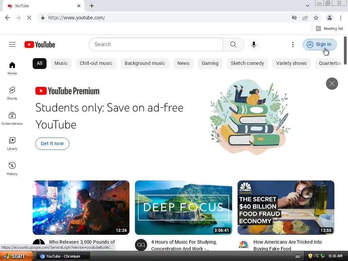
Task: Open the CNBC Food Fraud video thumbnail
Action: pos(286,208)
